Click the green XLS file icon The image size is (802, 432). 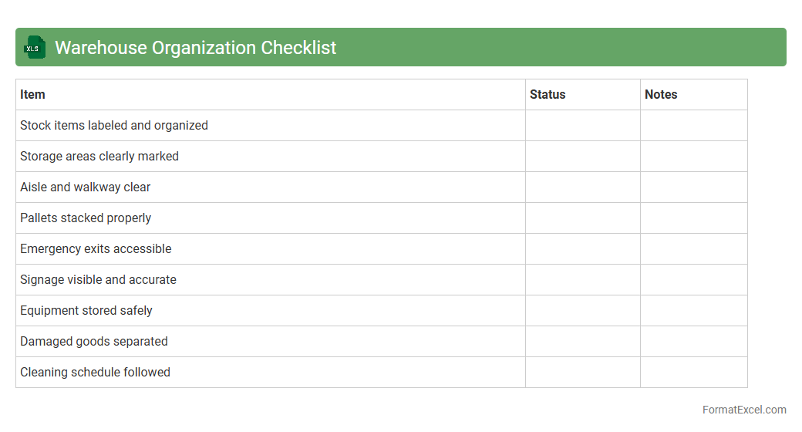[x=35, y=47]
